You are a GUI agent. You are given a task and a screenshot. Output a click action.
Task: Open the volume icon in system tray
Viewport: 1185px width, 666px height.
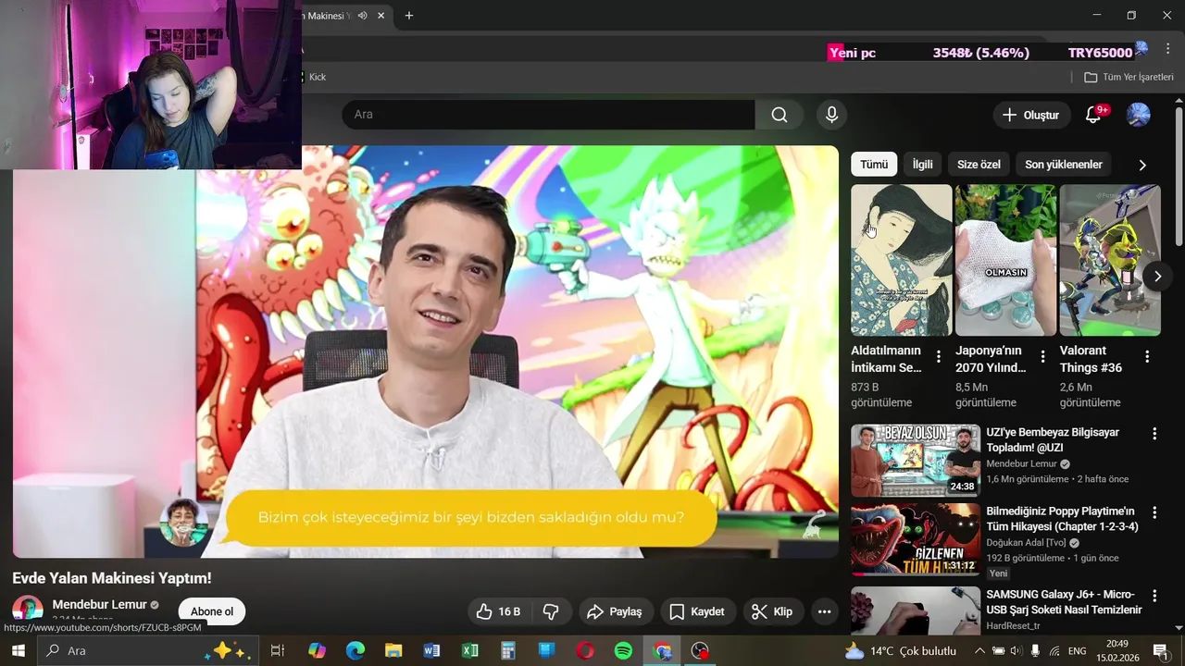pos(1016,650)
